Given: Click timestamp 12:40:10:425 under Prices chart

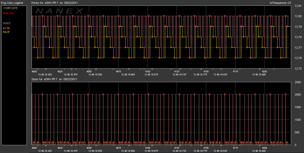Looking at the screenshot, I should coord(45,74).
